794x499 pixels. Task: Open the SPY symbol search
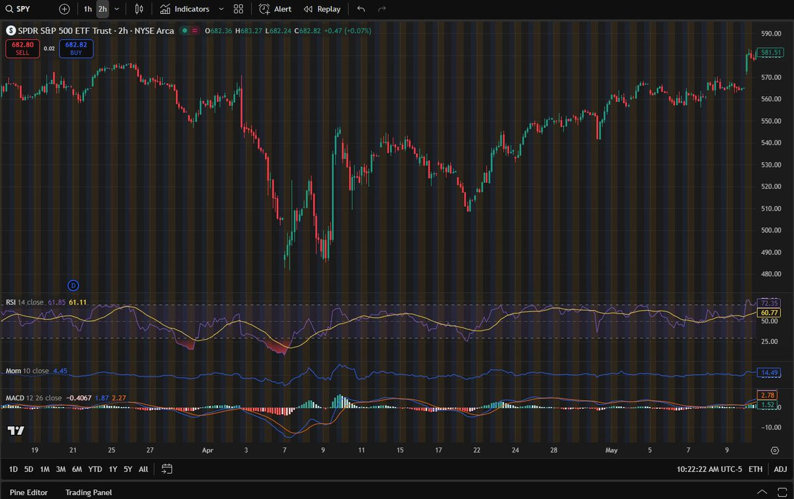(x=19, y=9)
